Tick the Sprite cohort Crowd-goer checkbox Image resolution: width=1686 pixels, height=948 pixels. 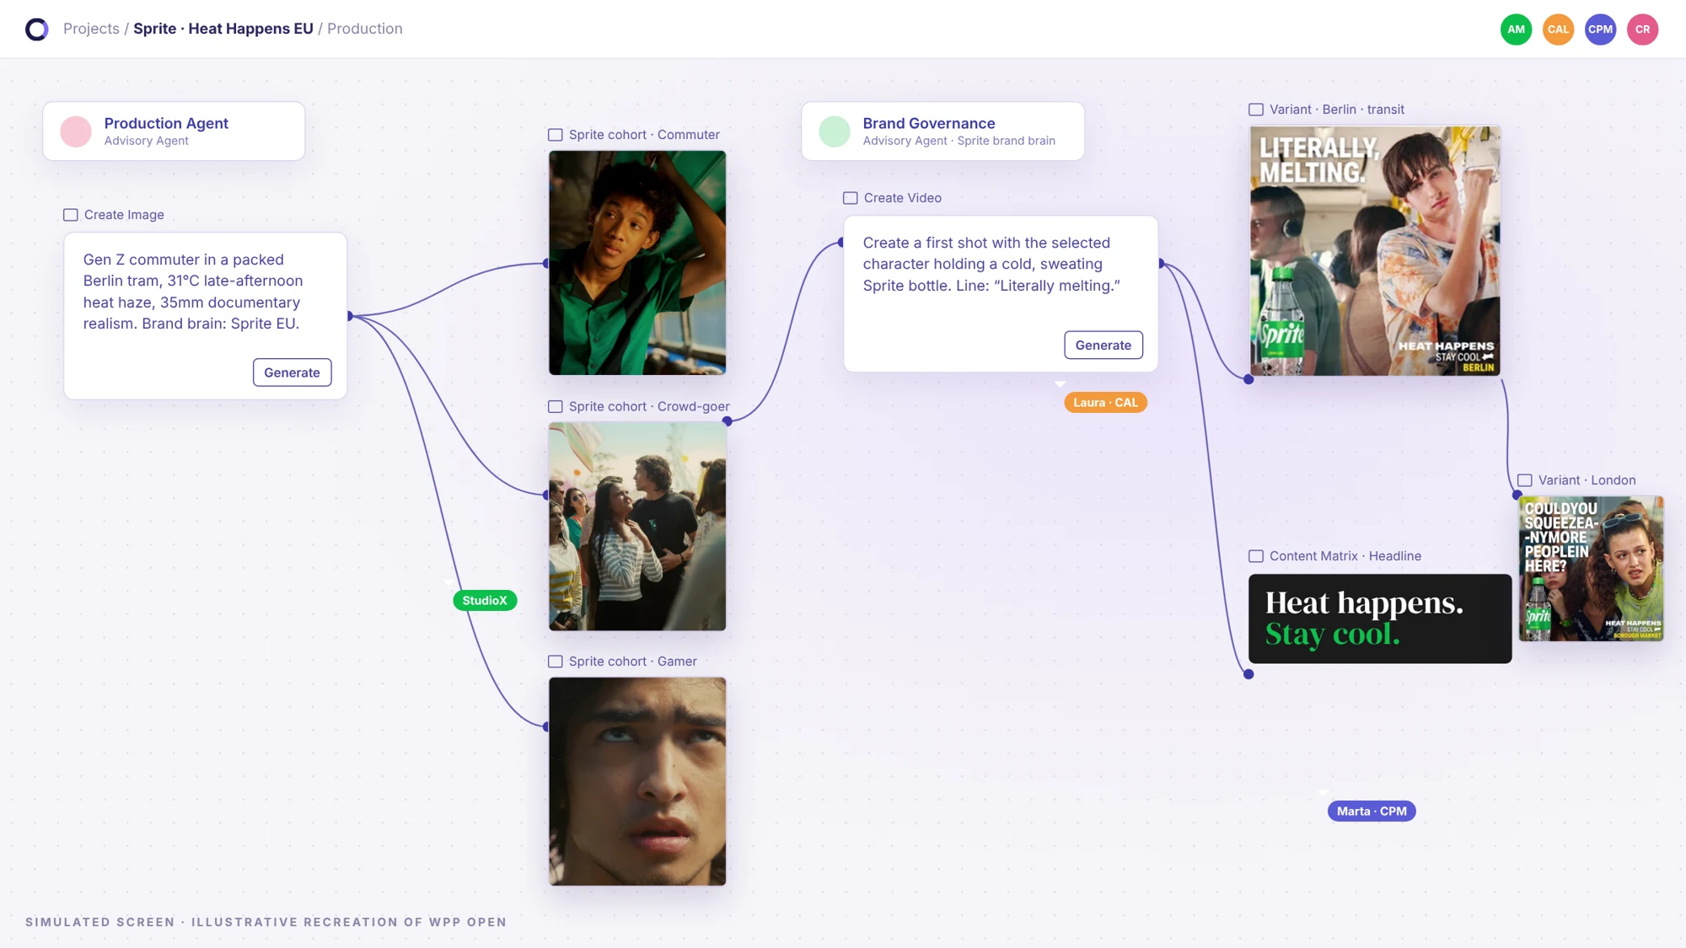[556, 406]
